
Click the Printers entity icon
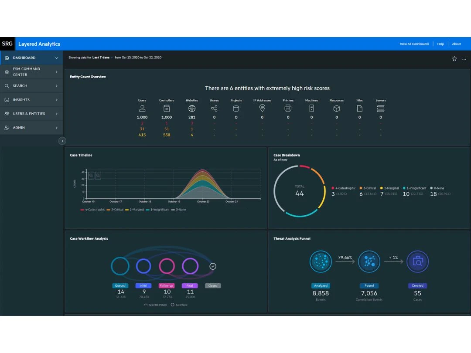288,109
